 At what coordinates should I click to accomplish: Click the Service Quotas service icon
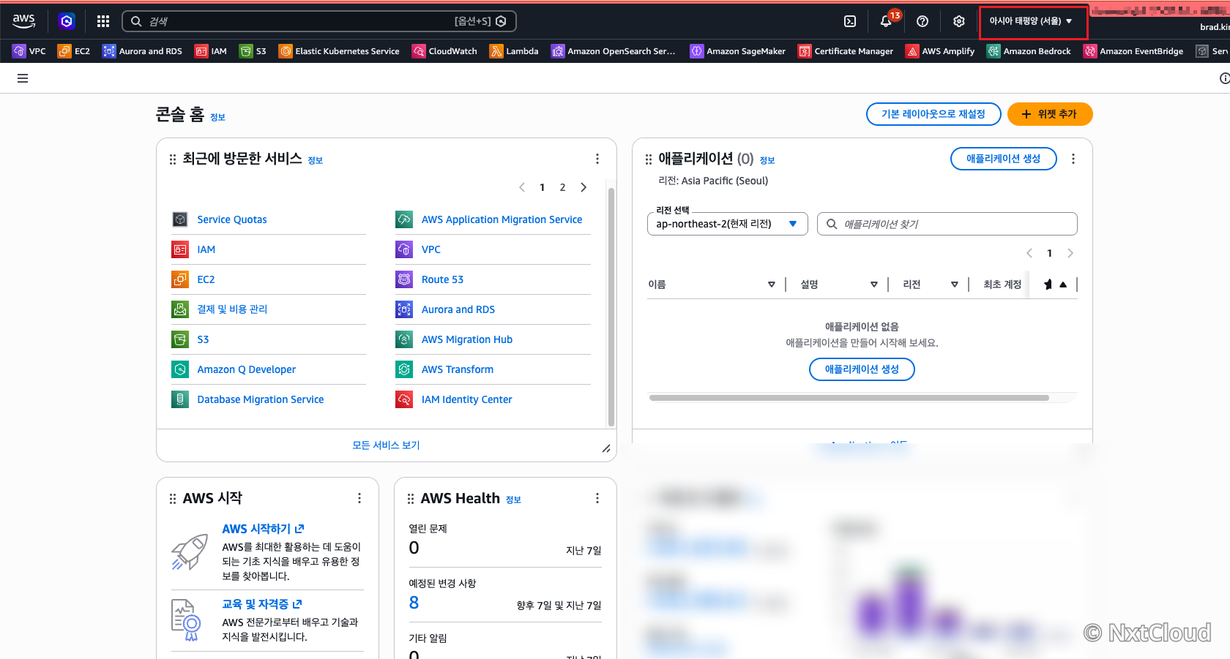[x=180, y=219]
